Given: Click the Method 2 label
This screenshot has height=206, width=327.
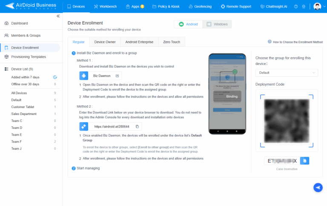Looking at the screenshot, I should (x=84, y=106).
